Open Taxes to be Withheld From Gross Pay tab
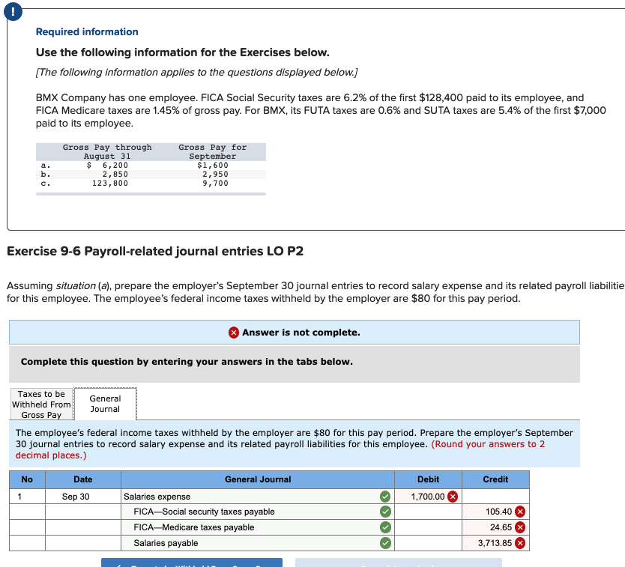 coord(41,404)
